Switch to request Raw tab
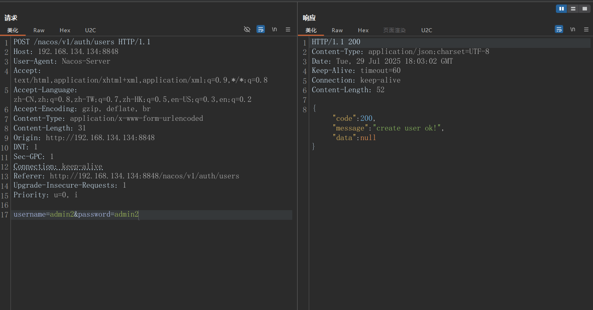 (x=39, y=30)
